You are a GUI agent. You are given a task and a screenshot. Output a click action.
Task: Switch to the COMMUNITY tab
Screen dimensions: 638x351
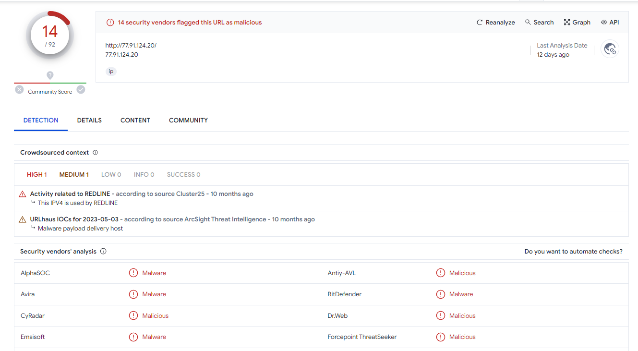188,121
